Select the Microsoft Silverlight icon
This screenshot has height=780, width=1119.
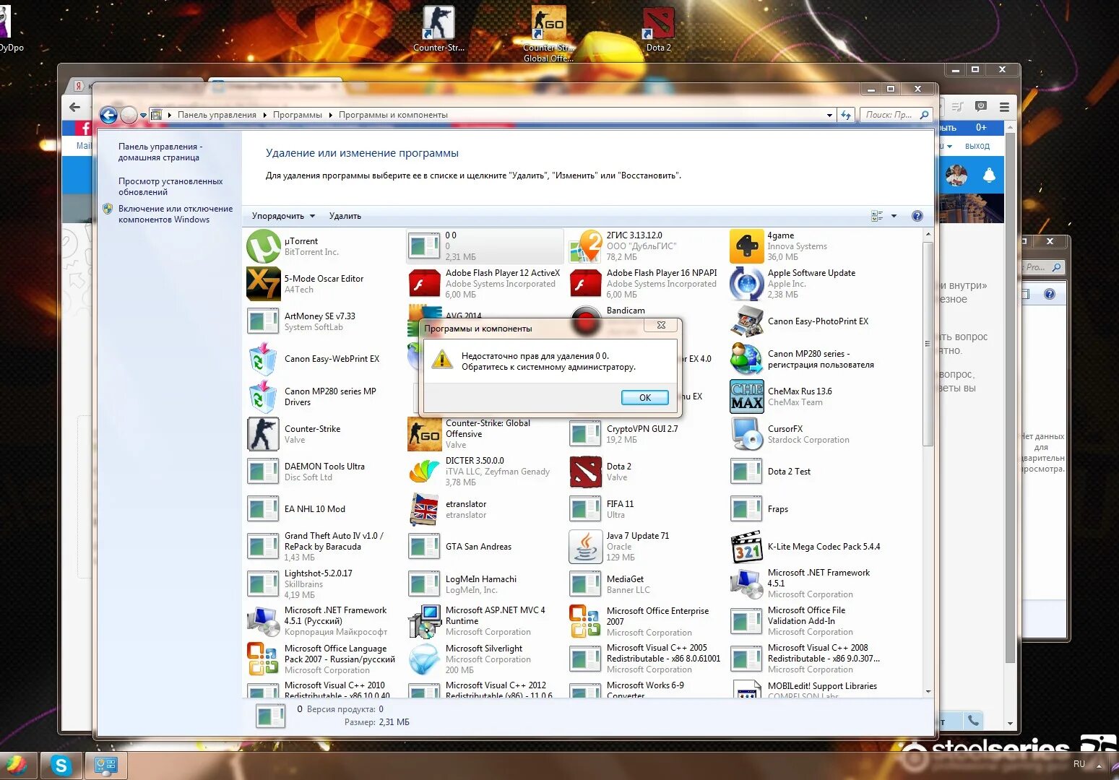pos(424,659)
